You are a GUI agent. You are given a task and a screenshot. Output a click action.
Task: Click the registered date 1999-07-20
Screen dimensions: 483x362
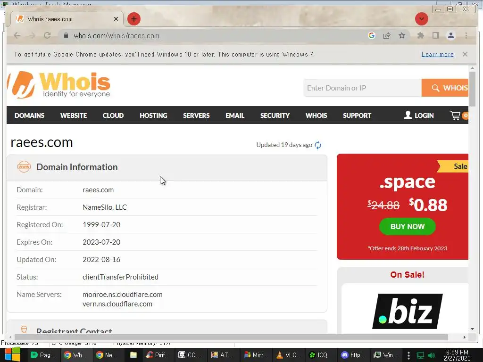(101, 225)
